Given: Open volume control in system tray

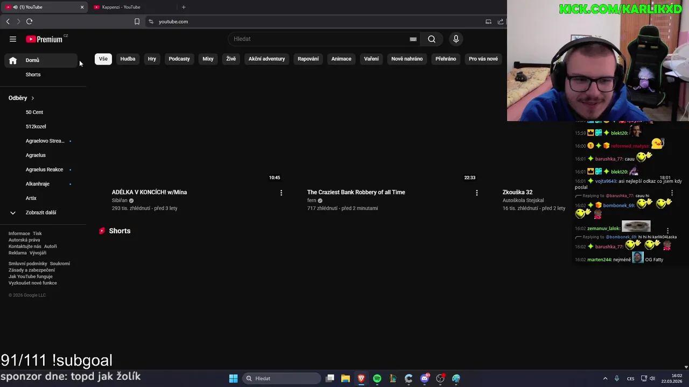Looking at the screenshot, I should pos(652,378).
